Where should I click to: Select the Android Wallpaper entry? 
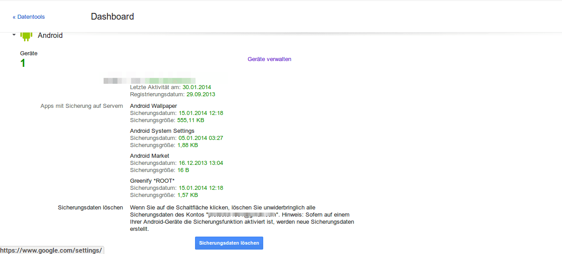click(x=154, y=106)
